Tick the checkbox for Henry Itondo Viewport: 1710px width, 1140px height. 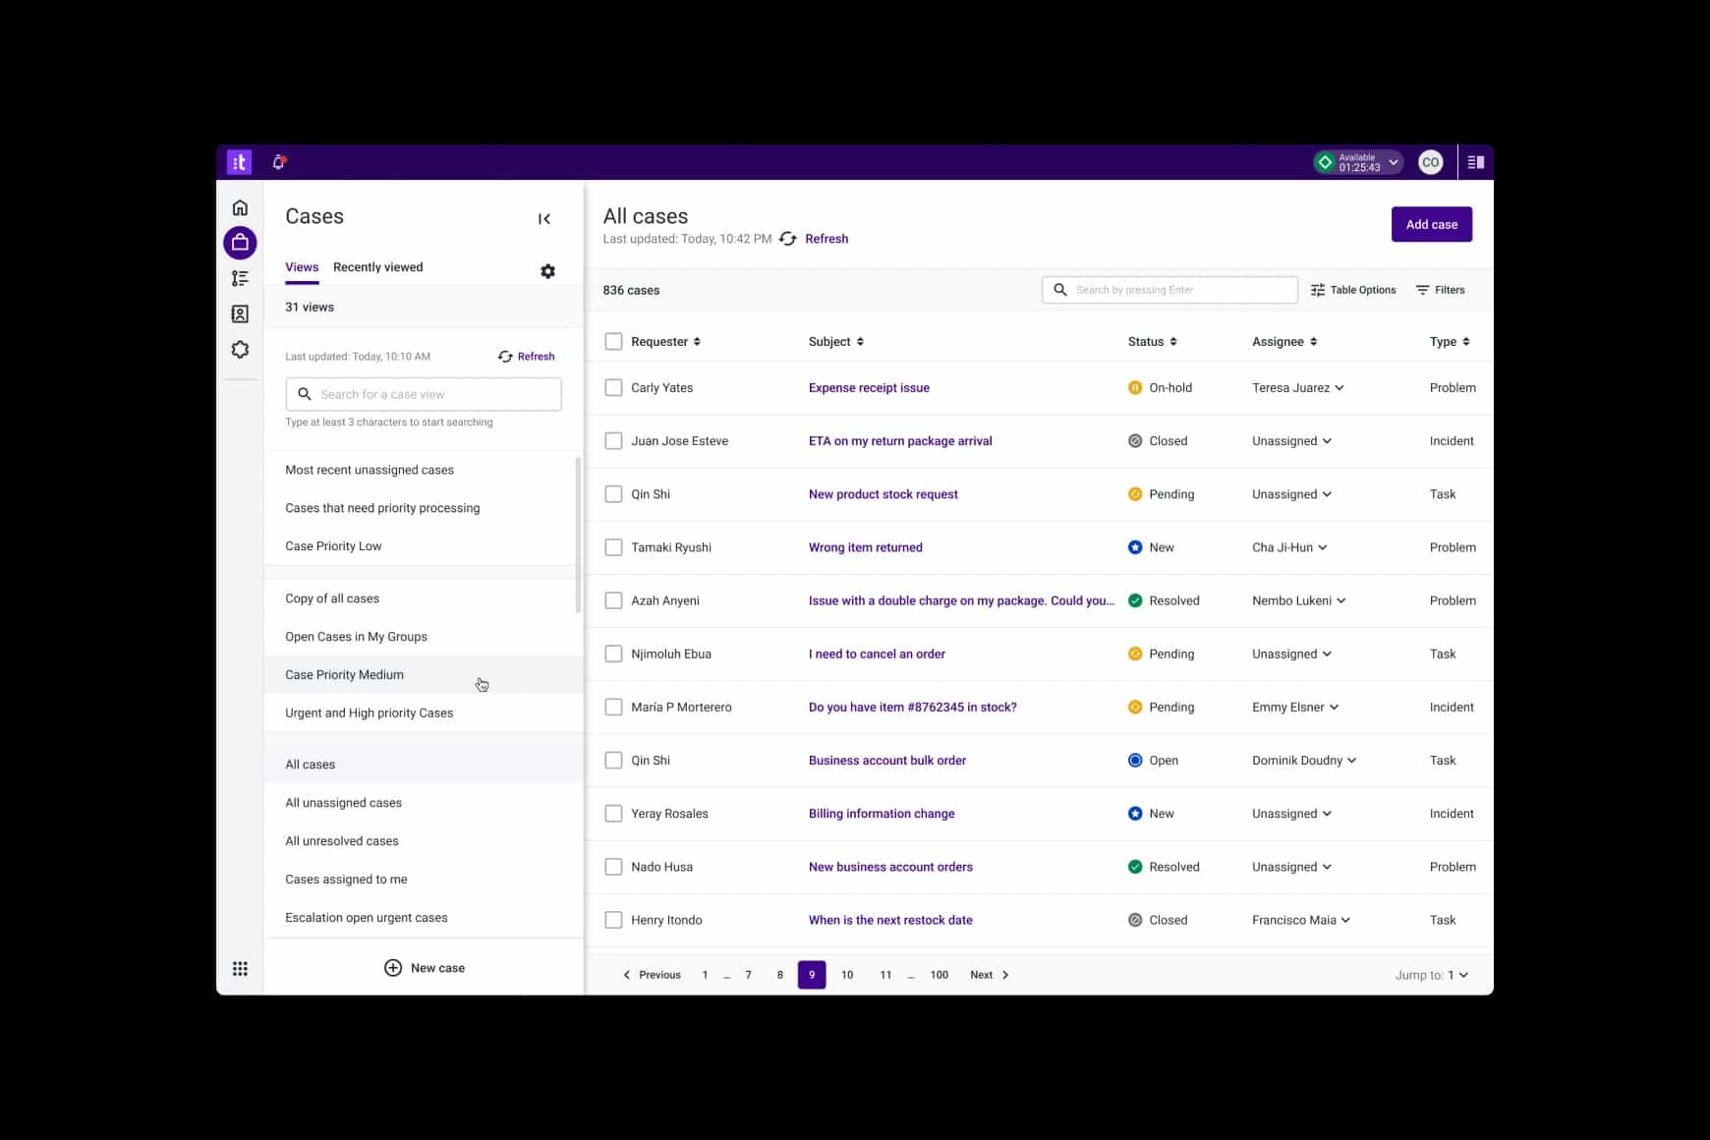[x=613, y=921]
